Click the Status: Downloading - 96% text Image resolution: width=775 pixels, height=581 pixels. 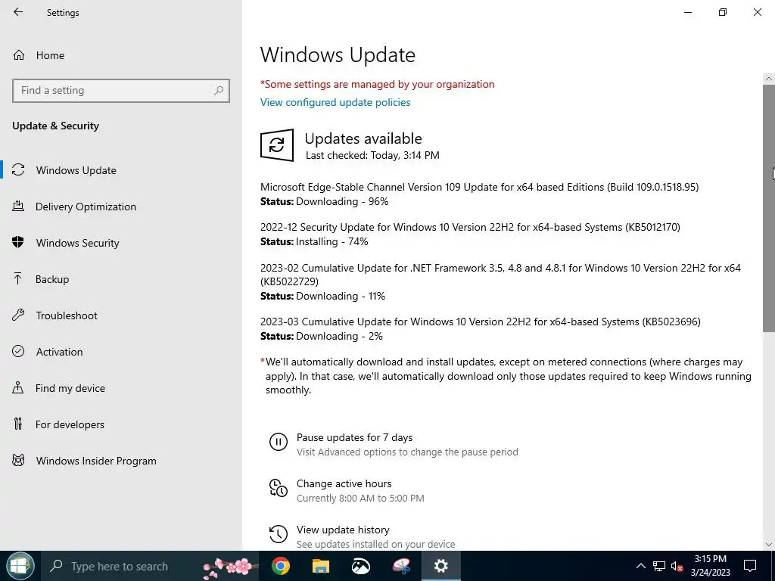pos(324,201)
